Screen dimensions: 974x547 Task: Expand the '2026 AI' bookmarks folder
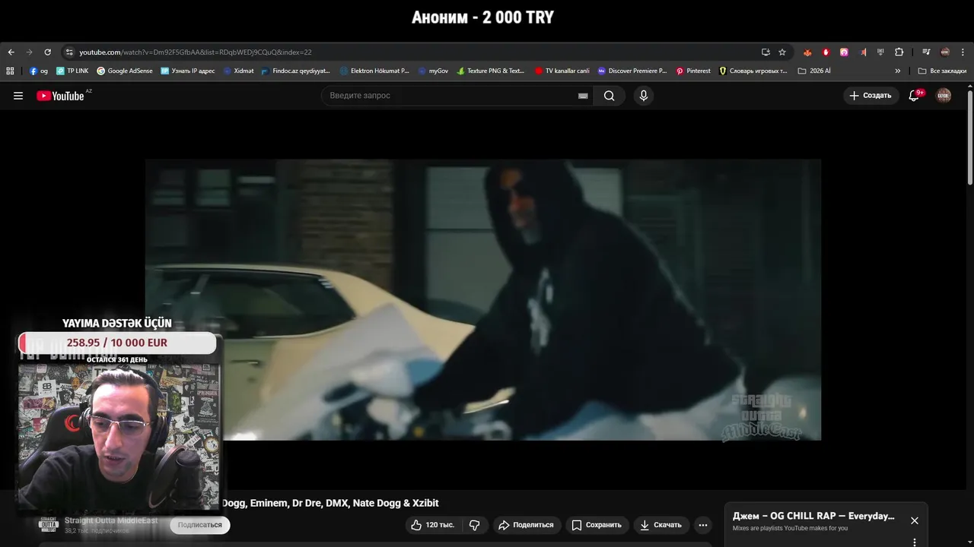click(x=814, y=71)
